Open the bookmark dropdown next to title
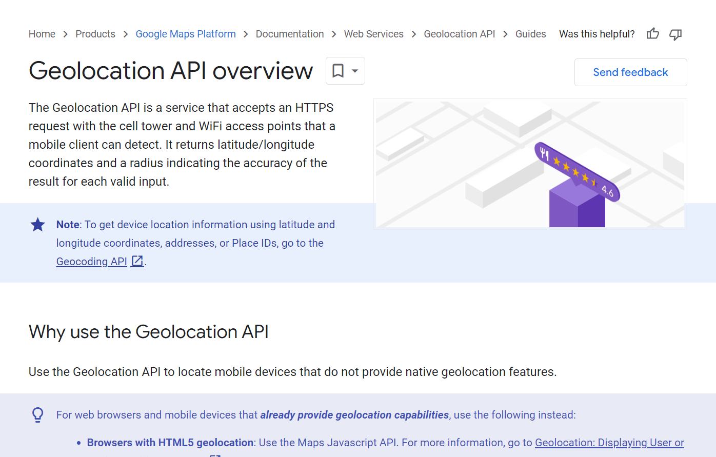Image resolution: width=716 pixels, height=457 pixels. tap(345, 71)
